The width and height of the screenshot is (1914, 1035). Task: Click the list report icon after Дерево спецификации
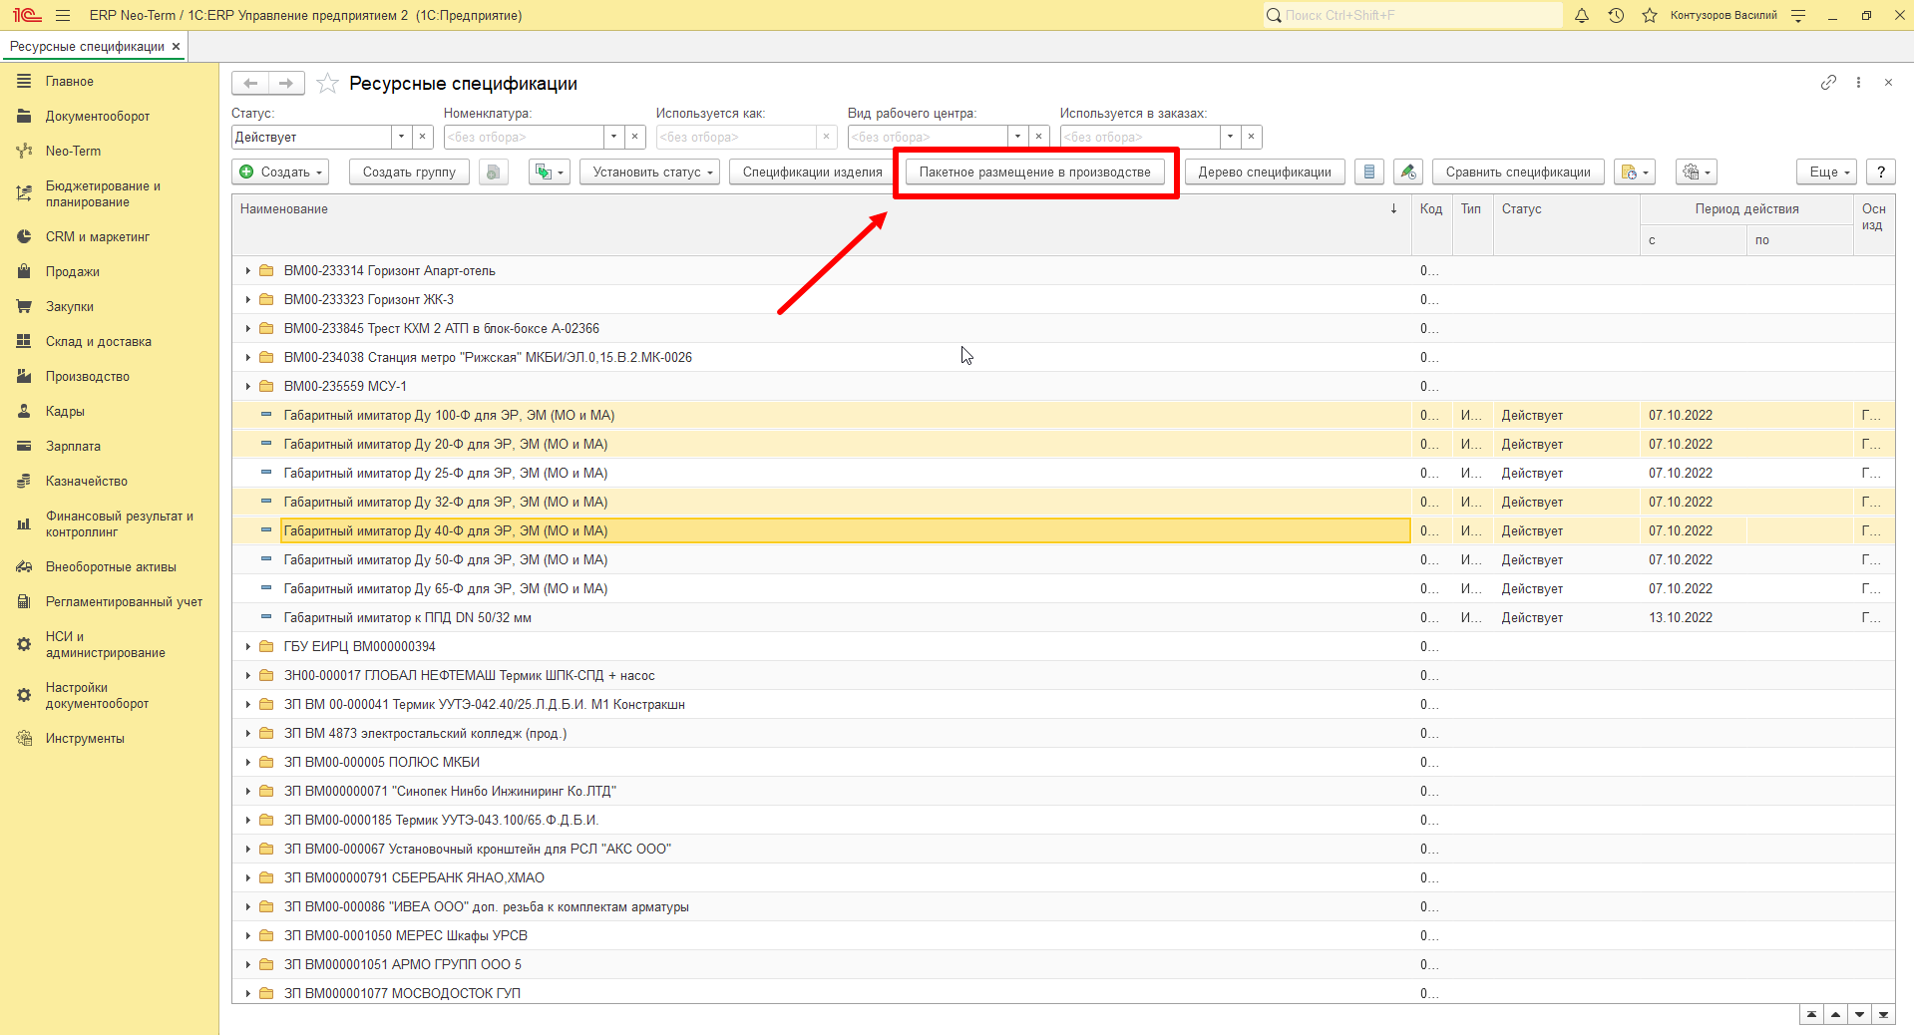[x=1369, y=172]
